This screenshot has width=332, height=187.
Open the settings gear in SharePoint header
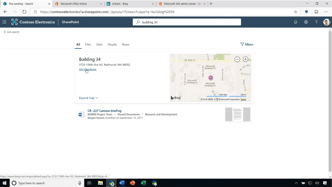pyautogui.click(x=306, y=22)
